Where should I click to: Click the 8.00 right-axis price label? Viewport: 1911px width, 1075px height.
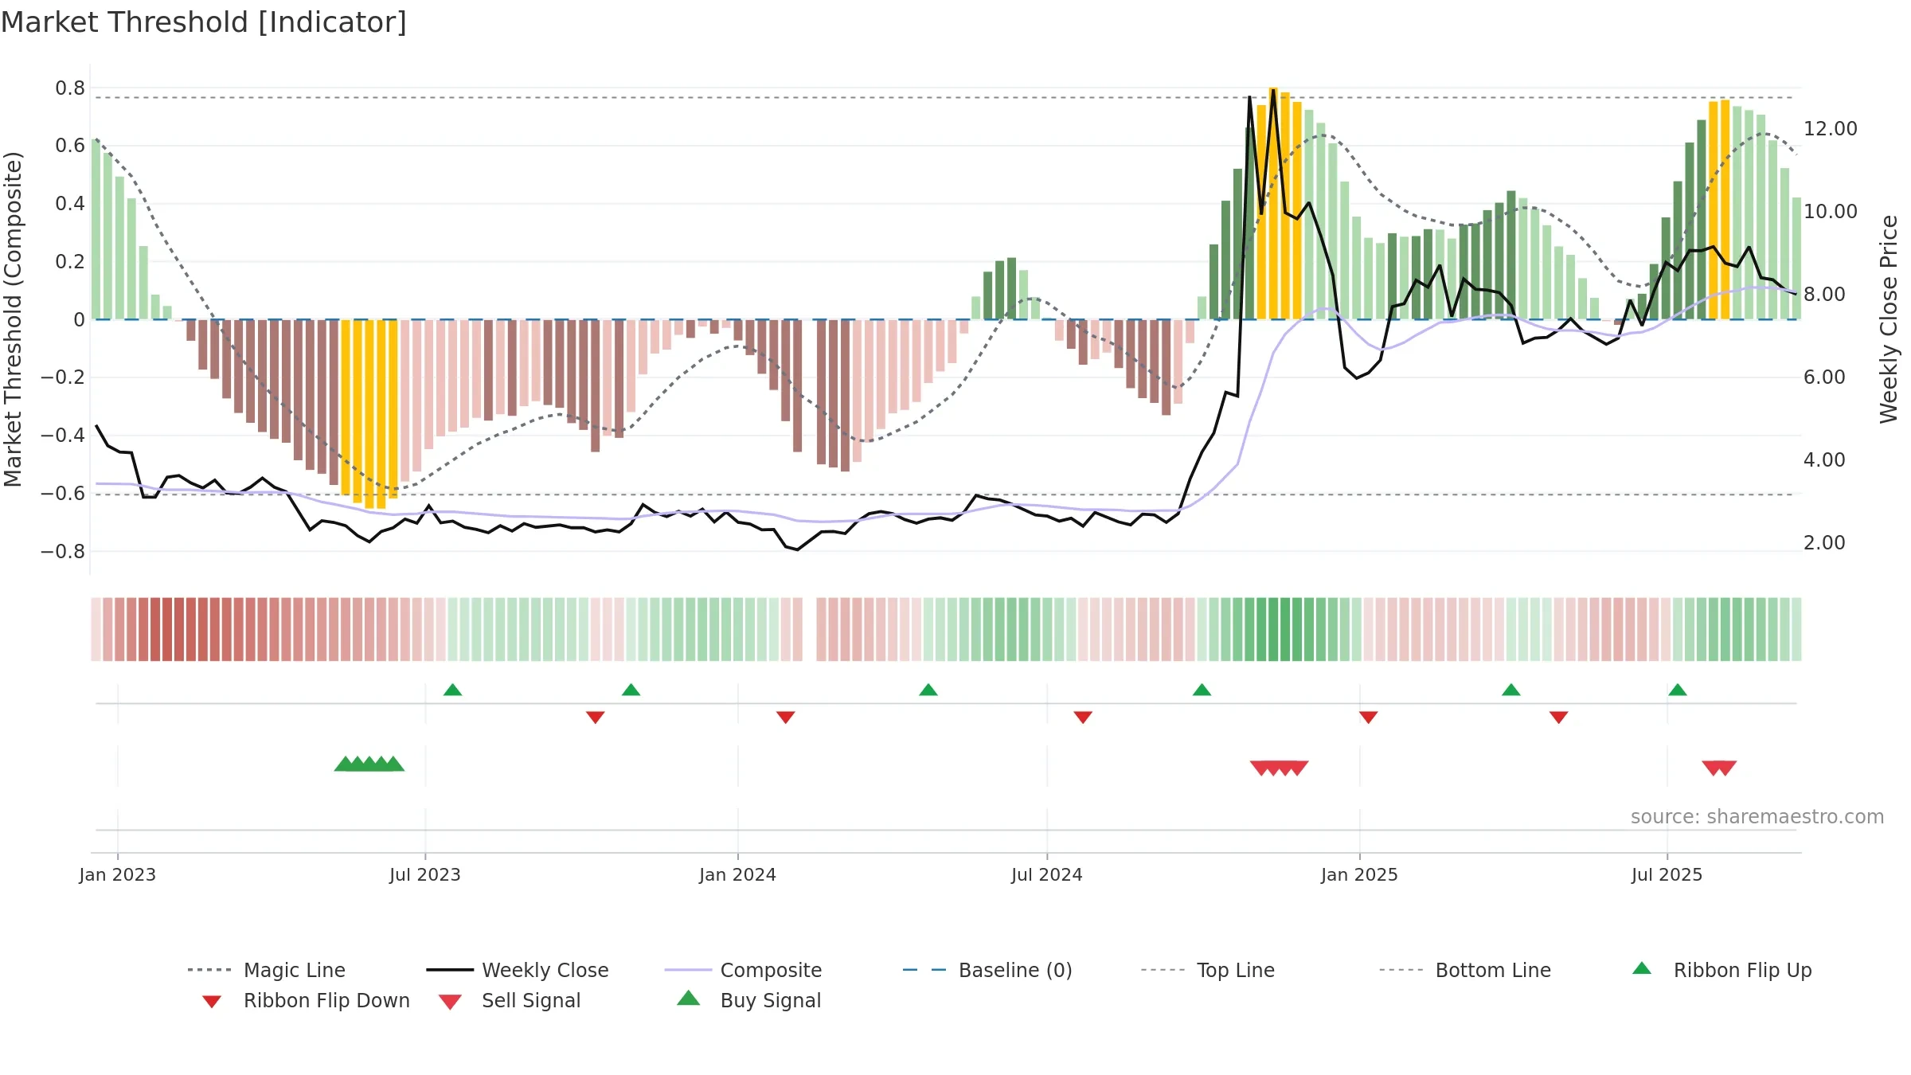(1824, 294)
